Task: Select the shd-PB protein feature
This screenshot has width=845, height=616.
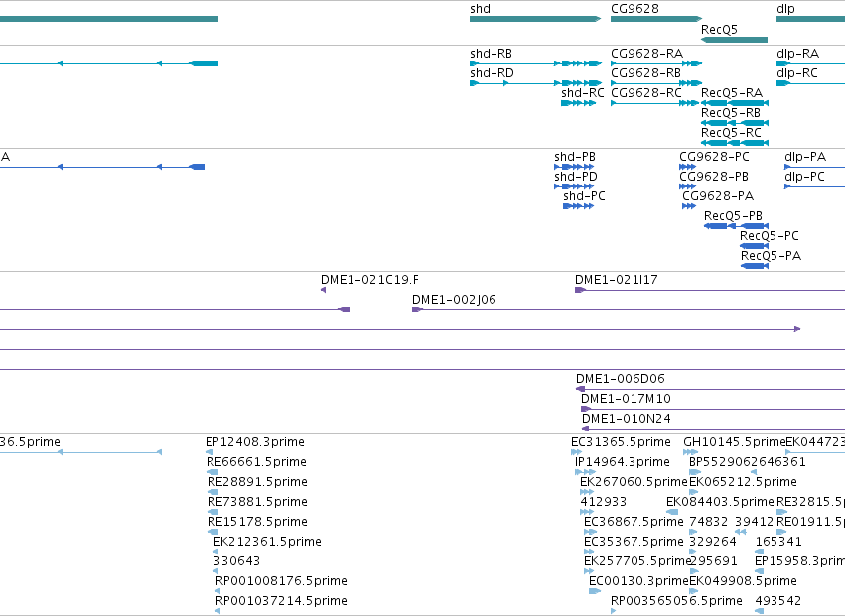Action: [575, 167]
